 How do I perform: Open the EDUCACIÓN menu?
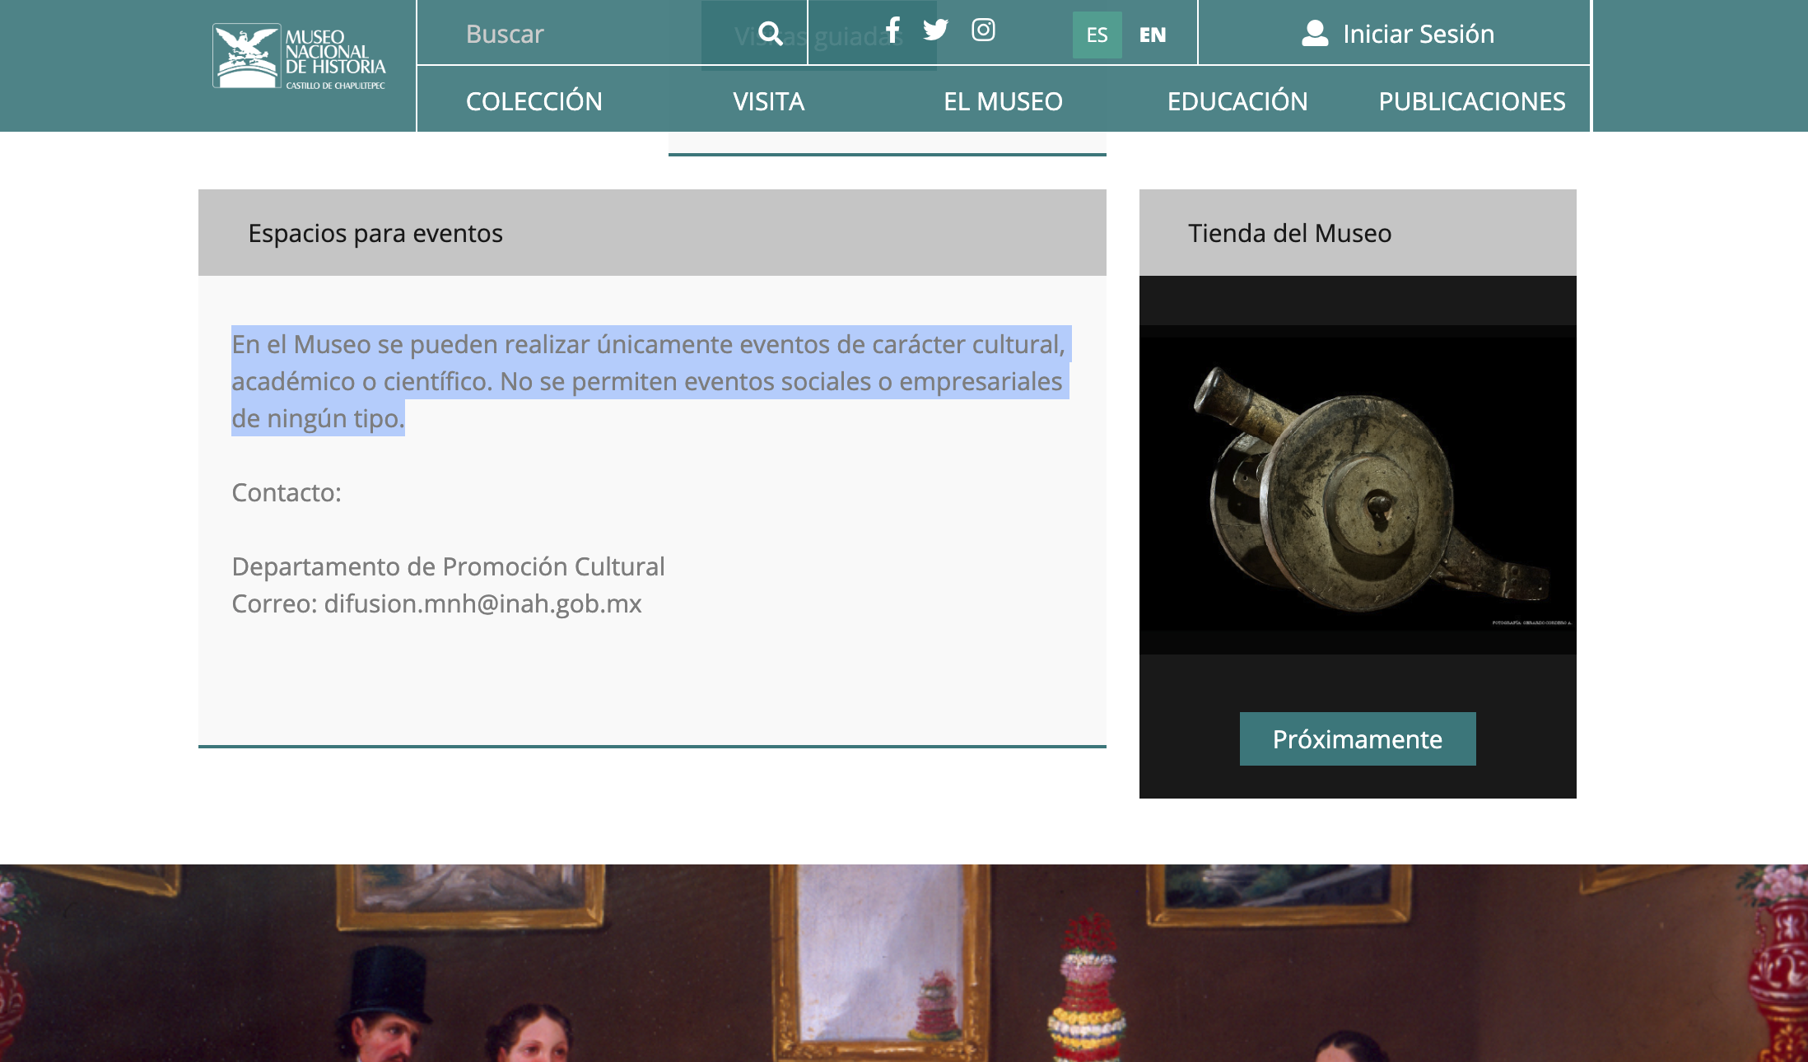1237,101
